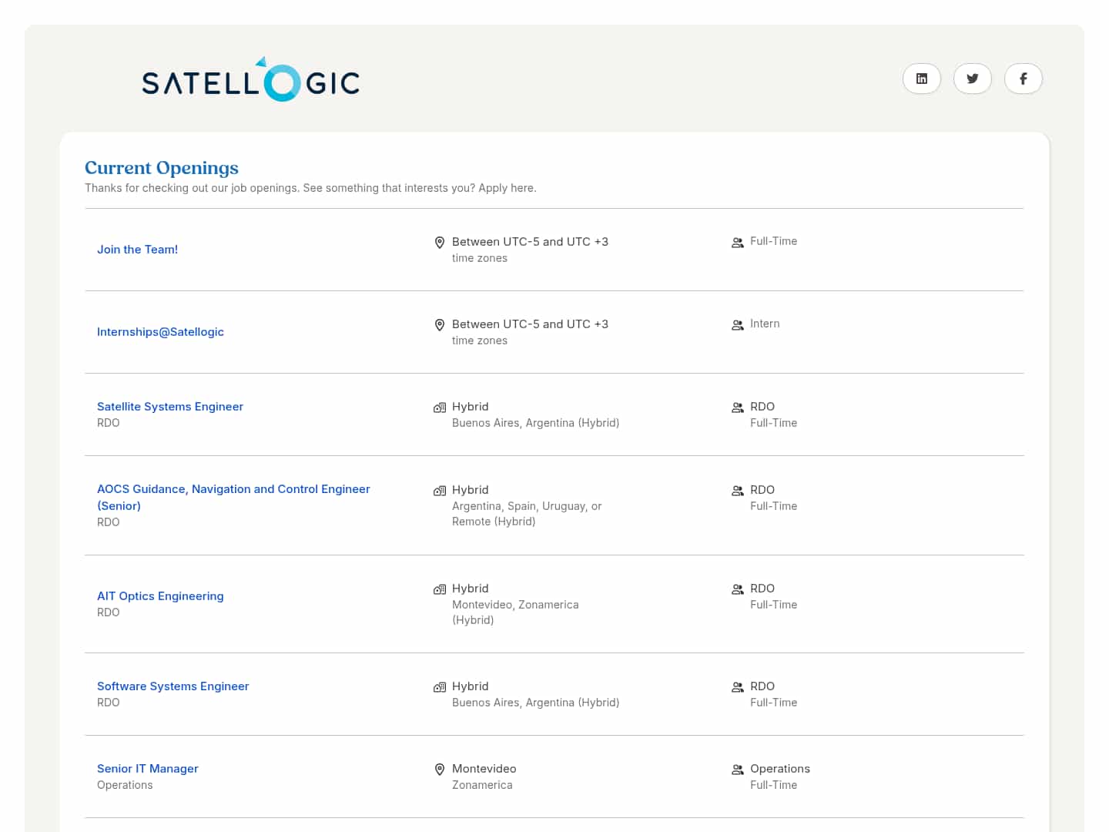The height and width of the screenshot is (832, 1109).
Task: Open AOCS Guidance, Navigation and Control Engineer job
Action: click(233, 489)
